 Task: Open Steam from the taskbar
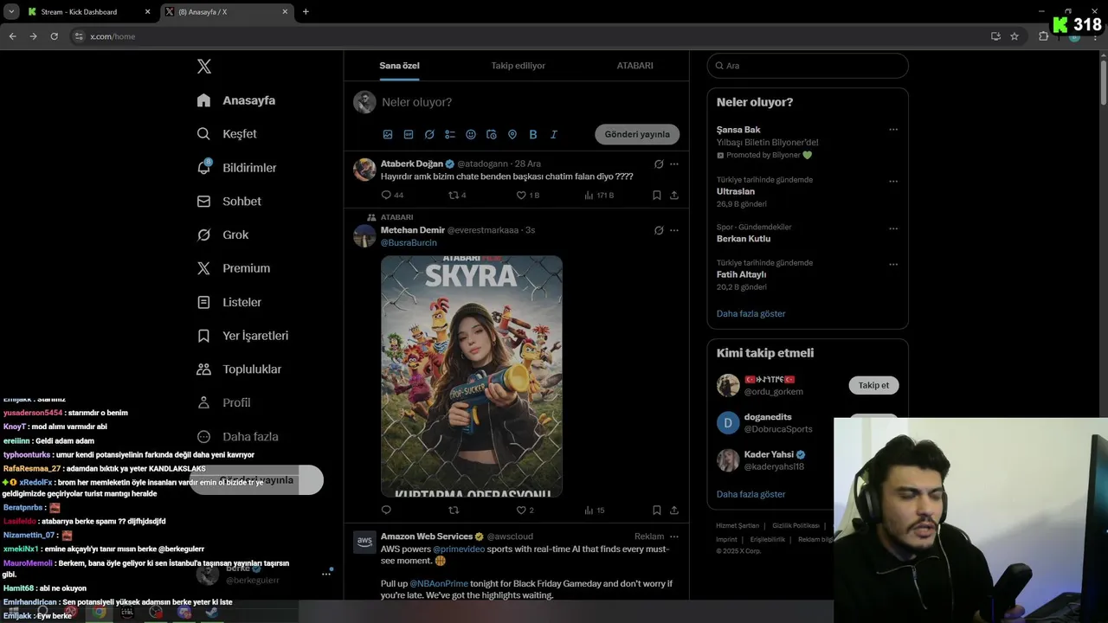click(x=211, y=613)
